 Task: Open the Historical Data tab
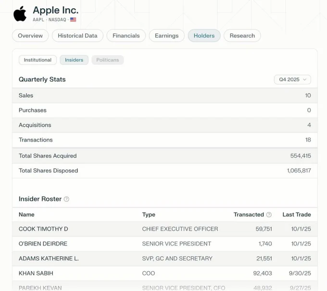click(77, 36)
